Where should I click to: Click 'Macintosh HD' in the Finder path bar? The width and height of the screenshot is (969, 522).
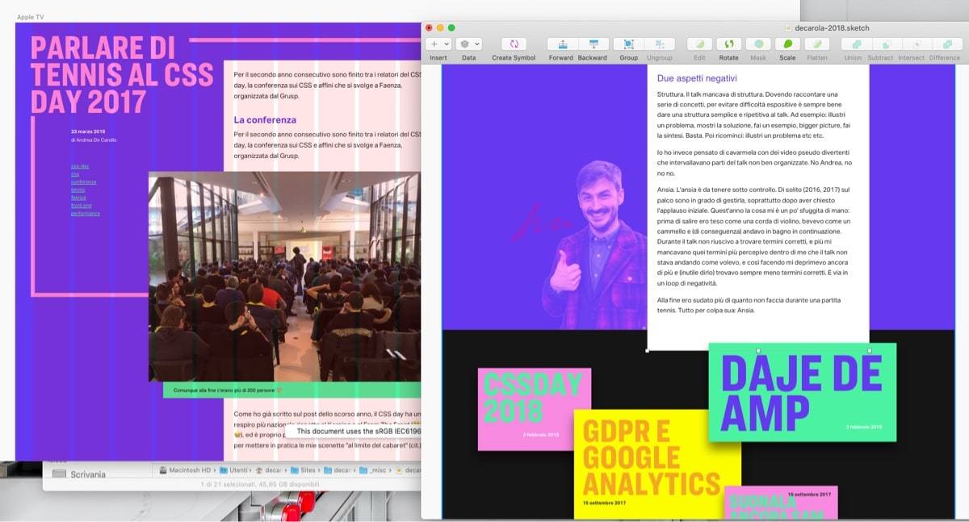[x=190, y=470]
